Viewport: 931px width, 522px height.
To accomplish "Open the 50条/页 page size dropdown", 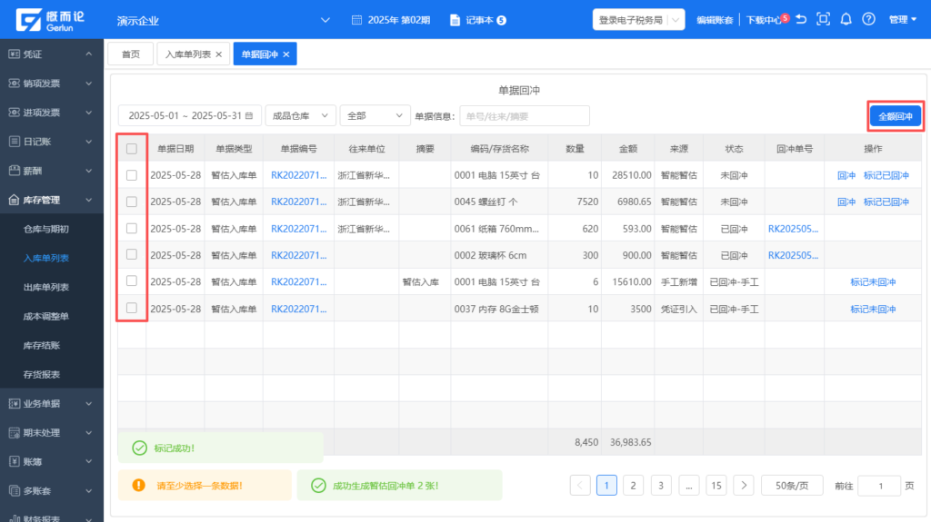I will click(x=792, y=486).
